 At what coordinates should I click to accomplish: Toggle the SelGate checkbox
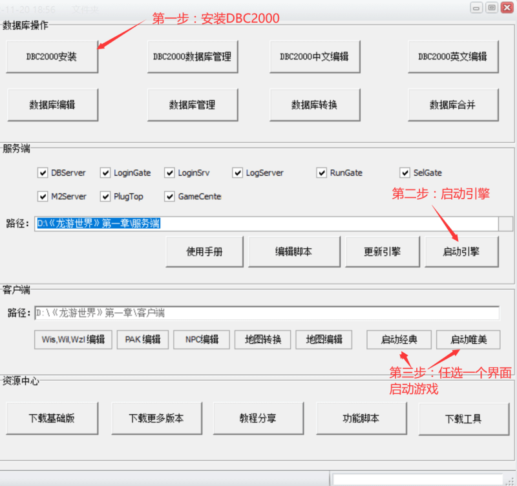(405, 173)
